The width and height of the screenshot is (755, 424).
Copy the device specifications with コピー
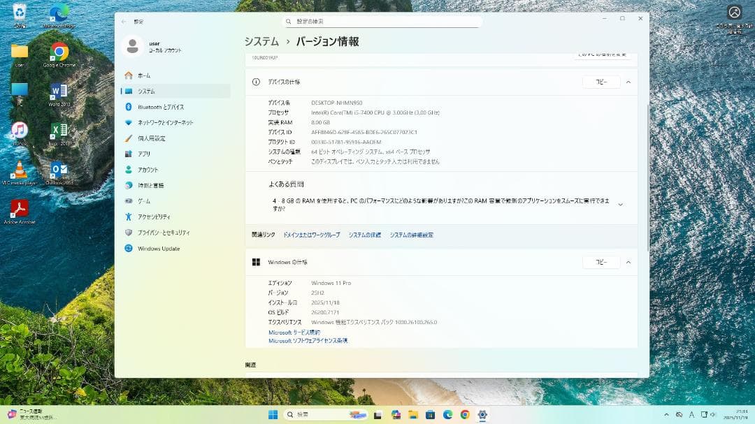[601, 82]
